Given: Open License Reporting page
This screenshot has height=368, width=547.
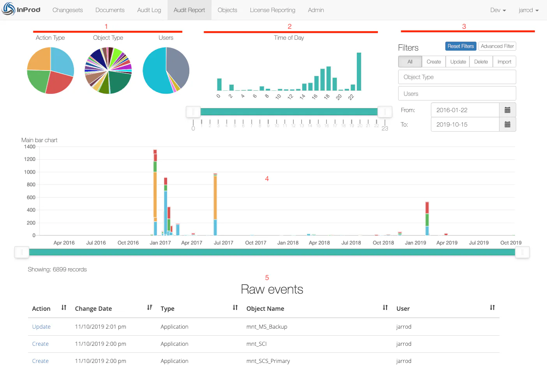Looking at the screenshot, I should (x=273, y=10).
